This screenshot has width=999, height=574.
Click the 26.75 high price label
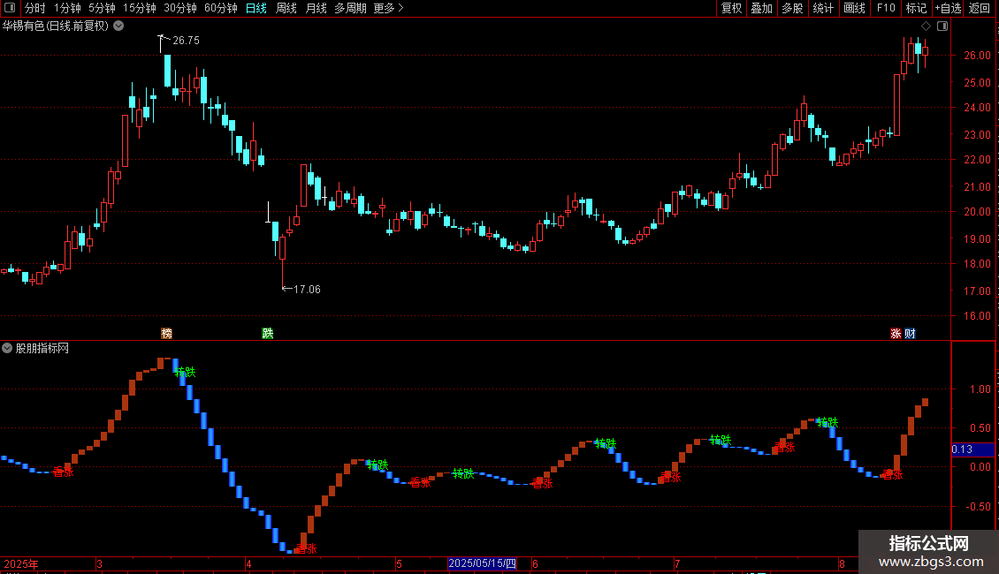pyautogui.click(x=186, y=40)
